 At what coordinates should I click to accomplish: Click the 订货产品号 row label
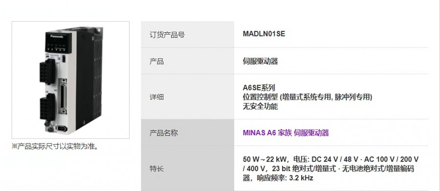(x=167, y=35)
